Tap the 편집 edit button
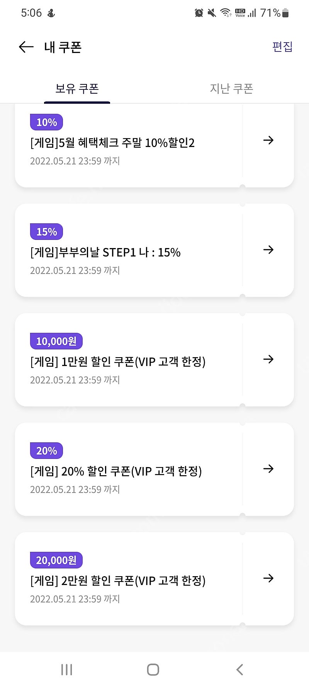The height and width of the screenshot is (688, 309). pos(282,47)
